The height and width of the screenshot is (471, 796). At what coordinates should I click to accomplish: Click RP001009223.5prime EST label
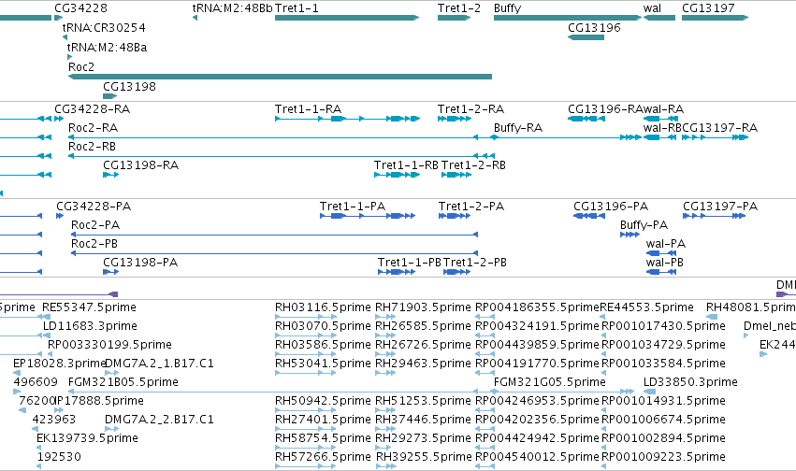coord(663,457)
